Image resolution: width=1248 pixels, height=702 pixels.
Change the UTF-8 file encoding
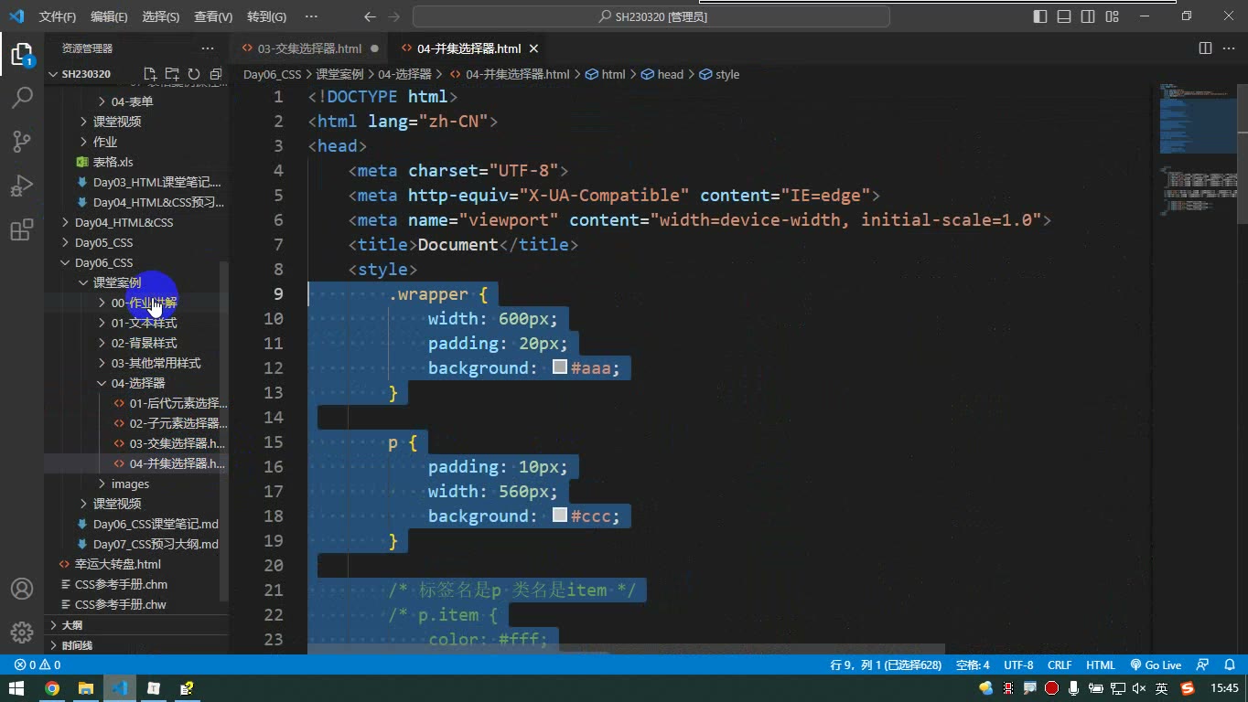(x=1018, y=665)
